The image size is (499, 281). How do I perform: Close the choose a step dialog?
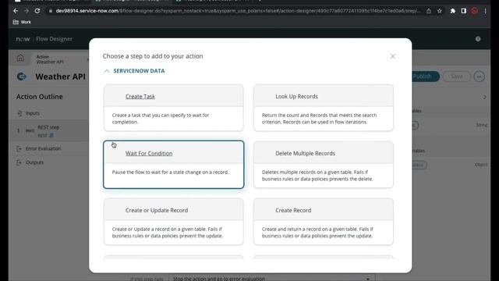pyautogui.click(x=392, y=56)
